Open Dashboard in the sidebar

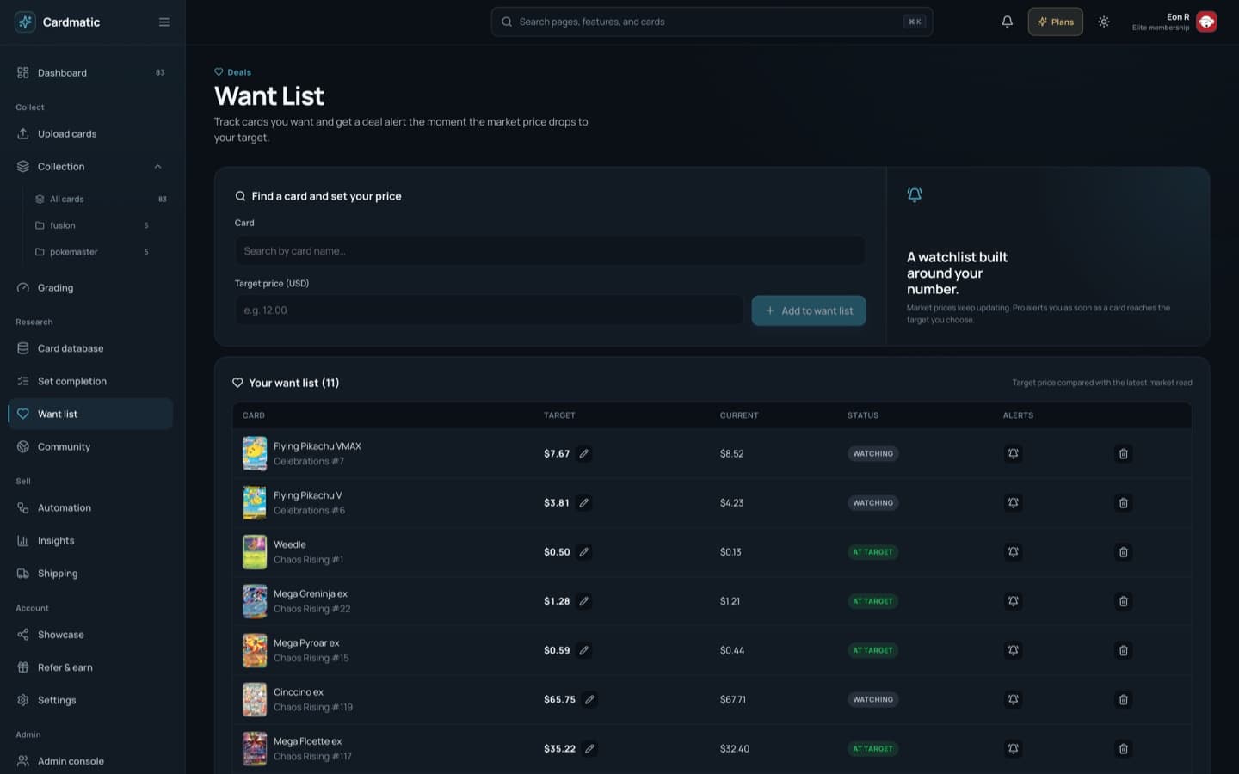click(x=90, y=73)
